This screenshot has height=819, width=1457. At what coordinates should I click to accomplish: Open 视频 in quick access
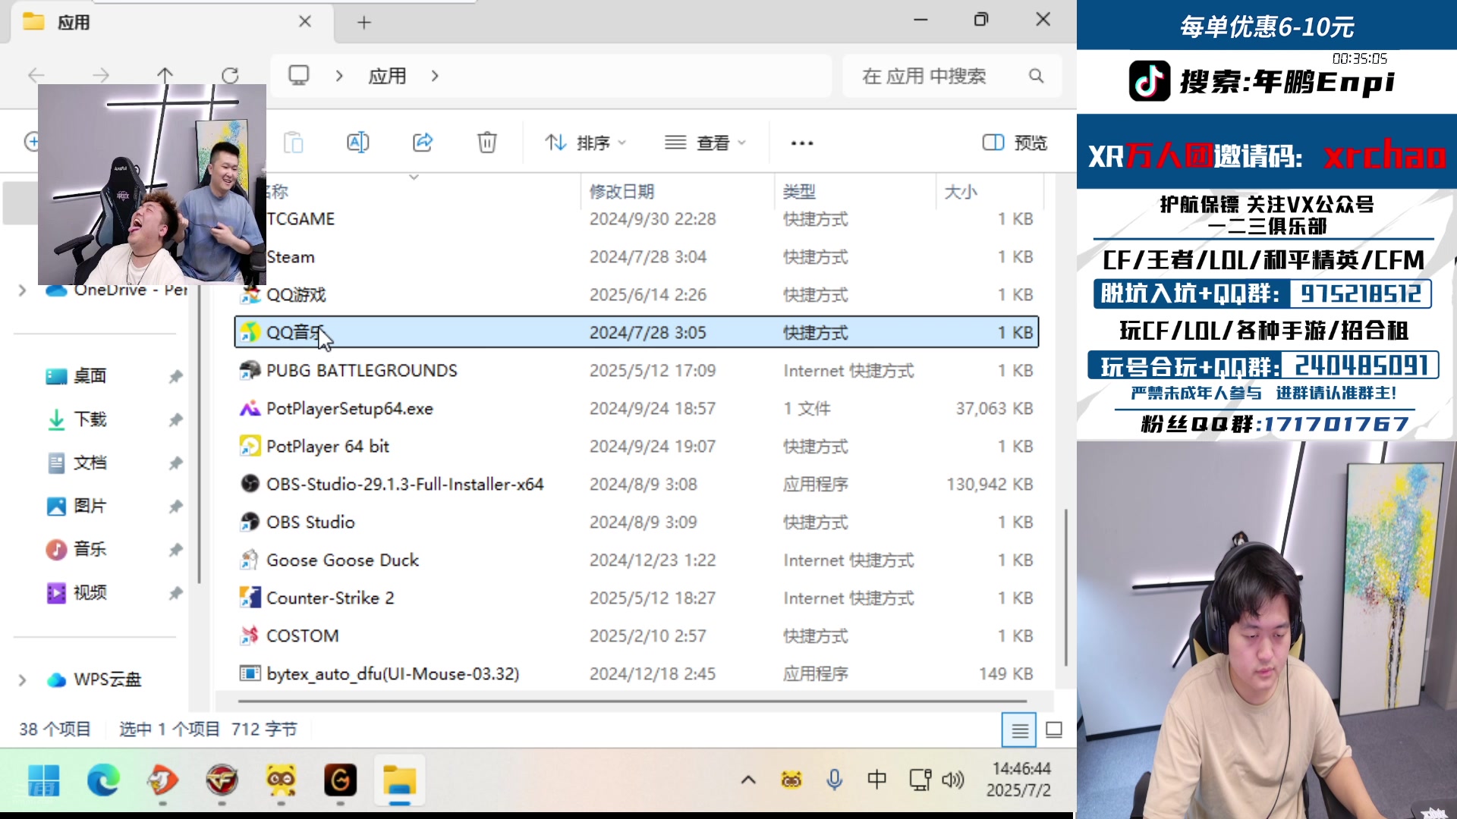pyautogui.click(x=90, y=592)
